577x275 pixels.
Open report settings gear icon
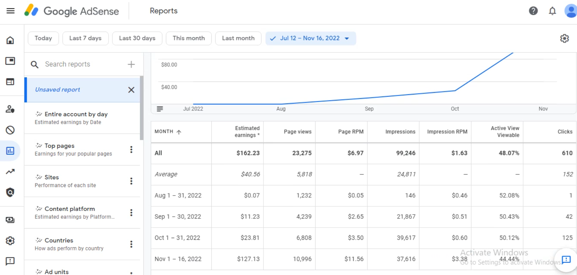point(564,38)
